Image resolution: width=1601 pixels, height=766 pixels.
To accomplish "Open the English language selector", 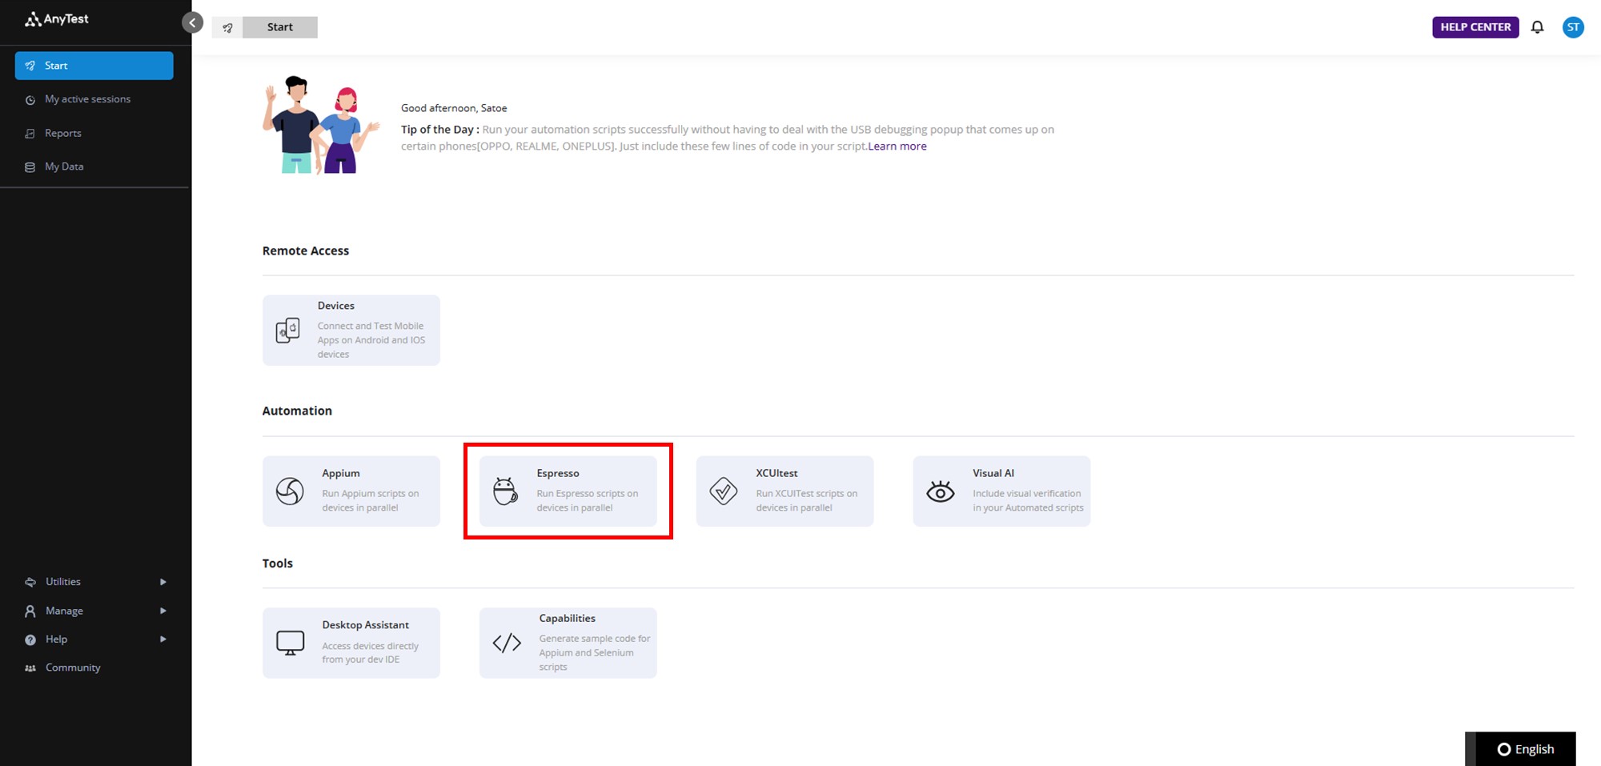I will point(1526,749).
